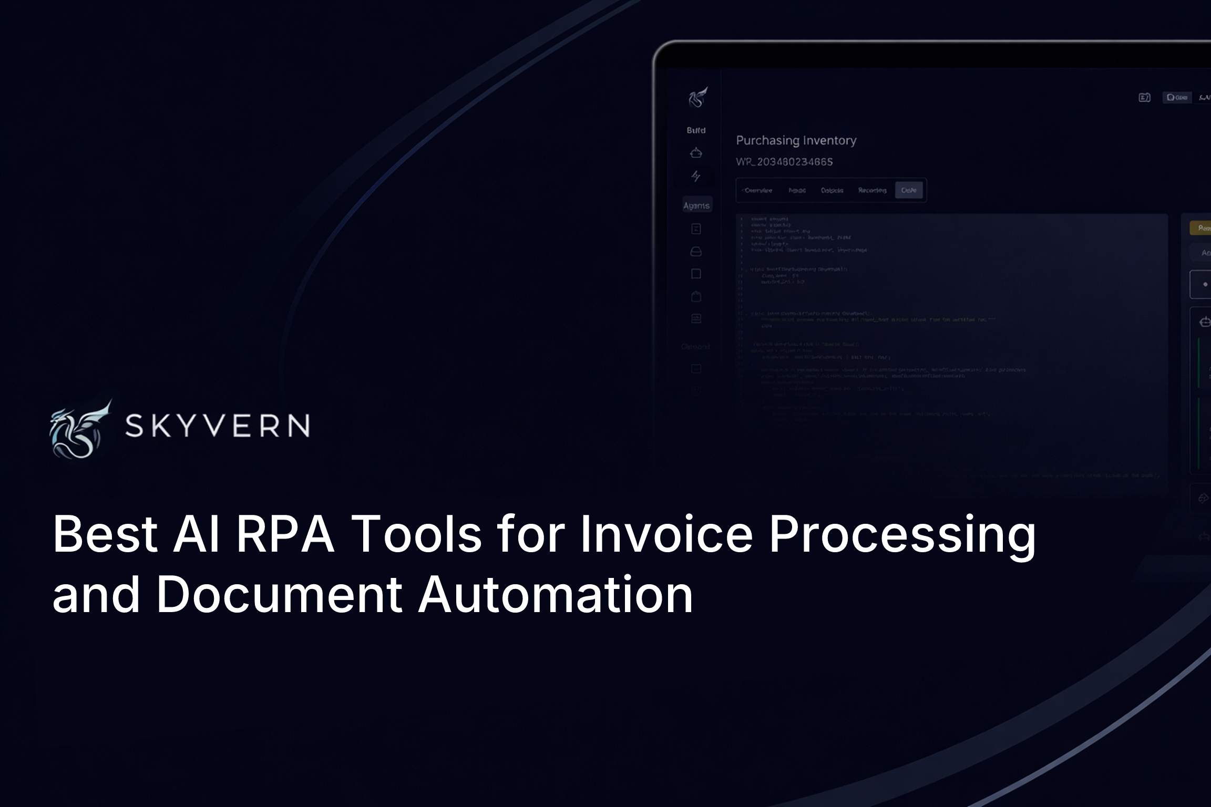Enable the recording status dot in the right panel
Viewport: 1211px width, 807px height.
coord(1205,284)
